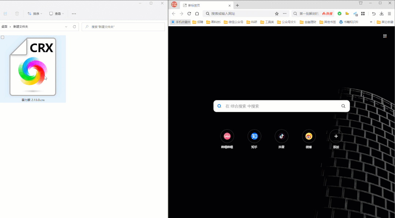This screenshot has width=395, height=218.
Task: Go forward in the browser
Action: pos(181,14)
